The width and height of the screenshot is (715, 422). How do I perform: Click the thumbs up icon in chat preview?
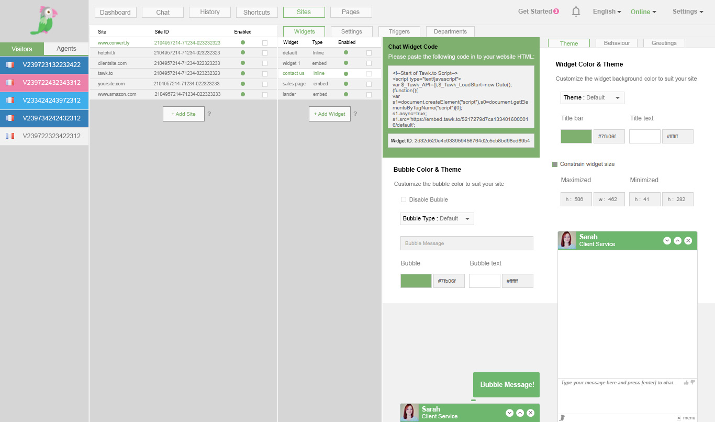click(x=686, y=383)
